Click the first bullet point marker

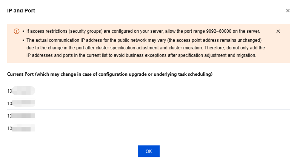click(23, 31)
